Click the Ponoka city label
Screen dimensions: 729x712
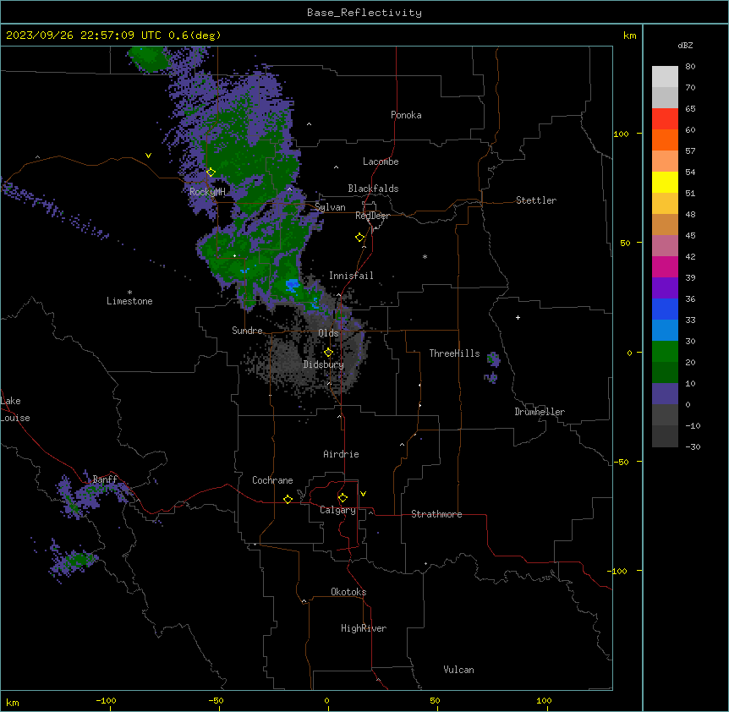[406, 115]
